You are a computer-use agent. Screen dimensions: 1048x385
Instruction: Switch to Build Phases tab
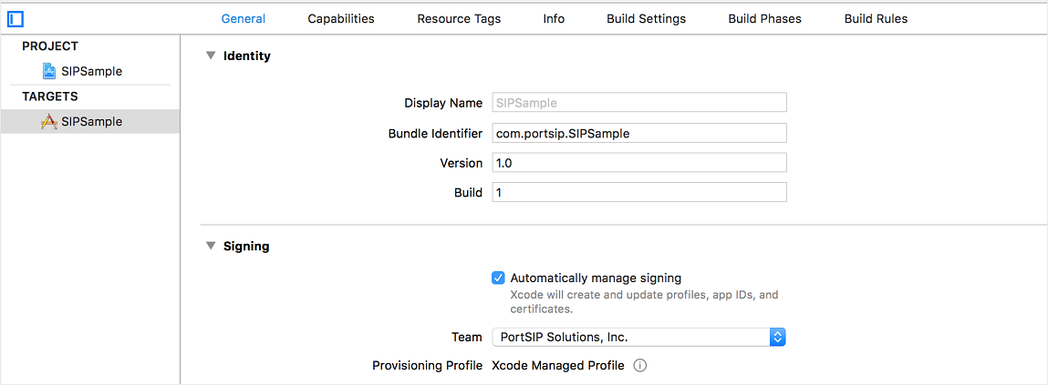[x=764, y=18]
